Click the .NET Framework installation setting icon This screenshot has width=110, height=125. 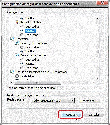(x=12, y=72)
